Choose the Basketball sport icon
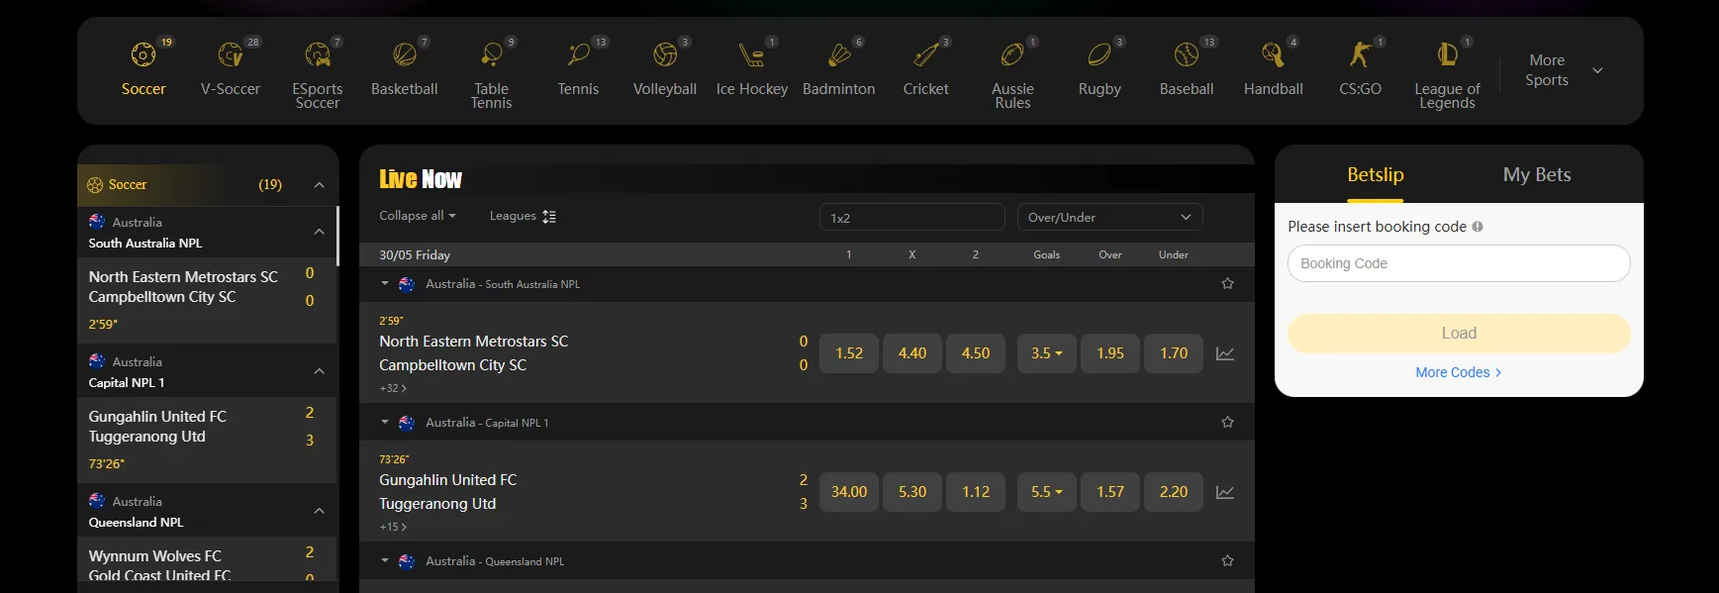The width and height of the screenshot is (1719, 593). coord(405,54)
